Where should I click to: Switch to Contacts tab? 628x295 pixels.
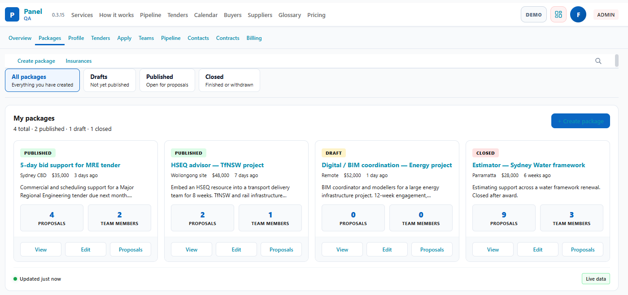pyautogui.click(x=198, y=38)
